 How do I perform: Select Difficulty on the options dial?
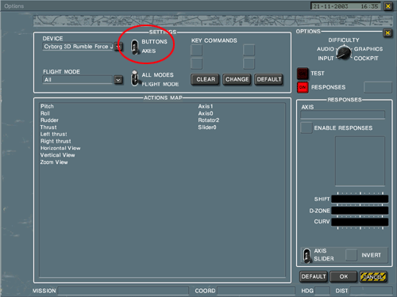pyautogui.click(x=344, y=40)
